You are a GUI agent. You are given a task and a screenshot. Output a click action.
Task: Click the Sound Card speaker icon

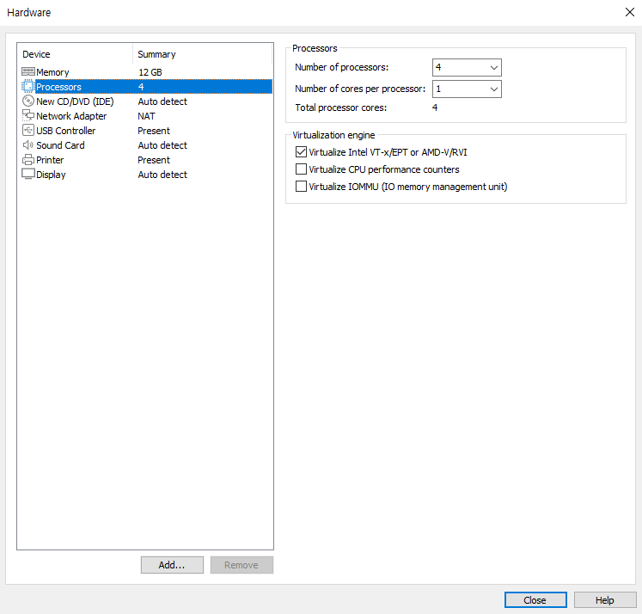click(28, 145)
